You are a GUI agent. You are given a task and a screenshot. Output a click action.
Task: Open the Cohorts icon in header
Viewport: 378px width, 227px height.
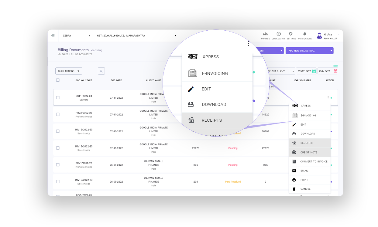(265, 34)
